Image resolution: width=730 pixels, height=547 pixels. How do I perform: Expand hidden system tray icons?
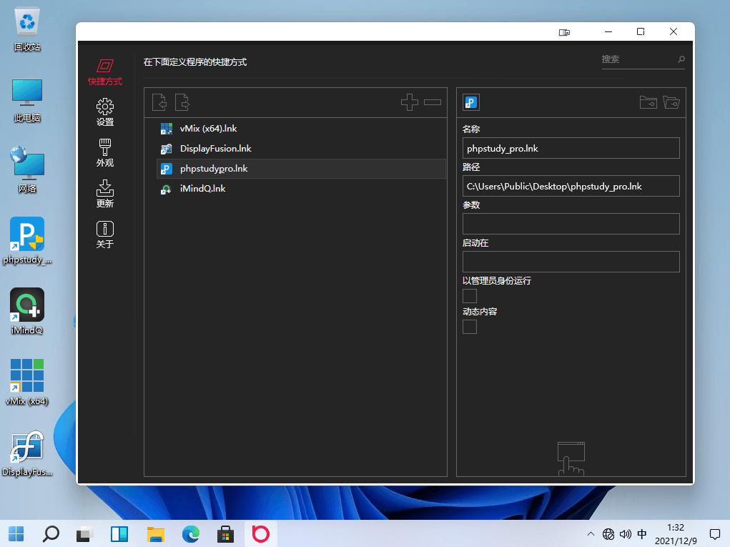[x=591, y=534]
